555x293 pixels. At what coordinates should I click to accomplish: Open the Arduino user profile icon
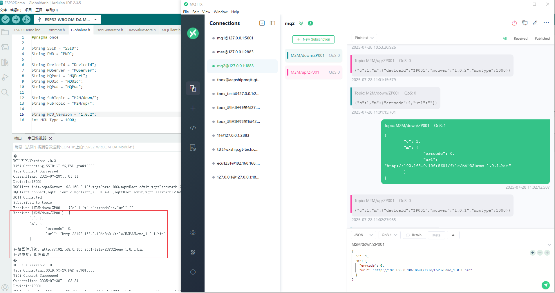(5, 288)
